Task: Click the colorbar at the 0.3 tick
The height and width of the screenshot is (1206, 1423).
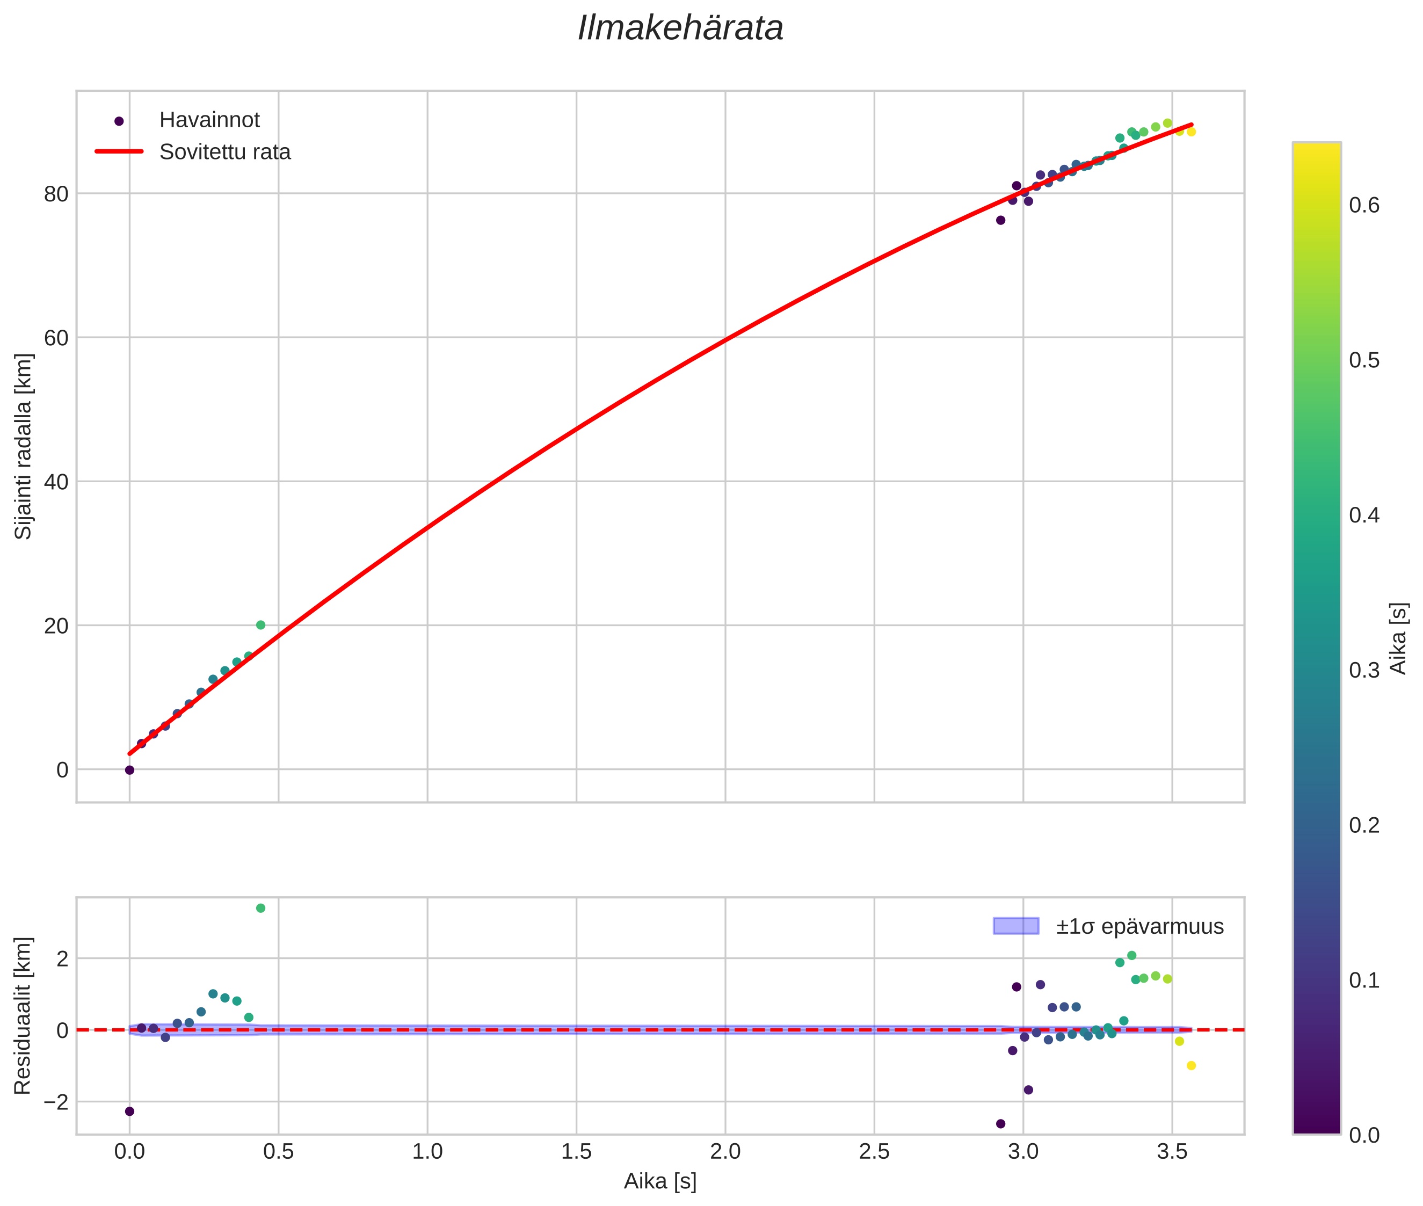Action: click(1316, 670)
